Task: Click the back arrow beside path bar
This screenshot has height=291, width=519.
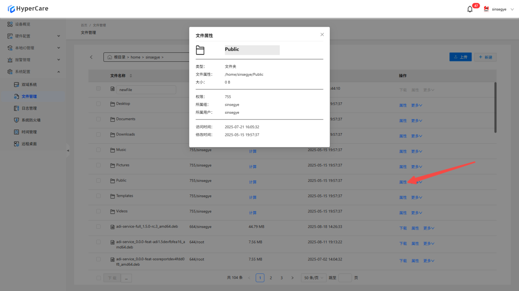Action: [x=91, y=57]
